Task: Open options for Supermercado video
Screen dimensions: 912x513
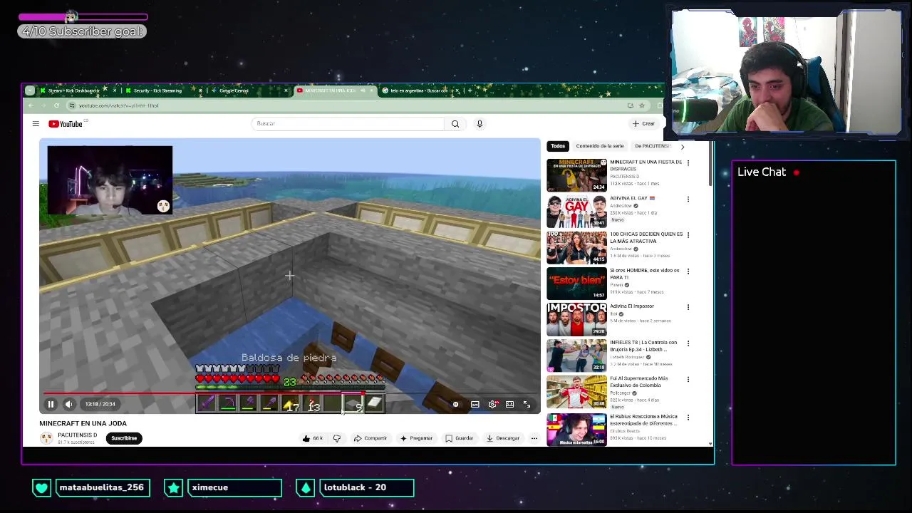Action: pos(688,380)
